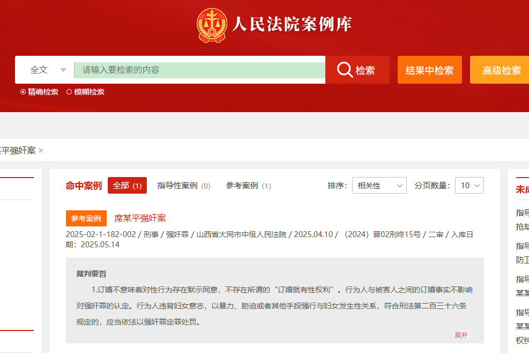Viewport: 529px width, 353px height.
Task: Expand the 裁判要旨 text with 展开
Action: (461, 335)
